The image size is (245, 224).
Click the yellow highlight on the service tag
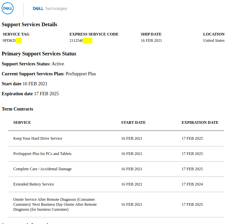click(x=19, y=40)
